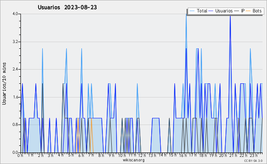Click the 'CC BY-SA 3.0' license text
The width and height of the screenshot is (267, 164).
coord(253,161)
